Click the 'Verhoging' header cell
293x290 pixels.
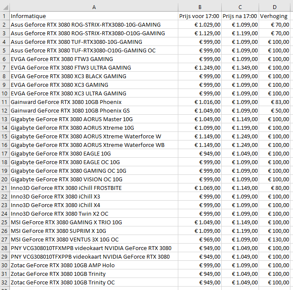tap(275, 16)
